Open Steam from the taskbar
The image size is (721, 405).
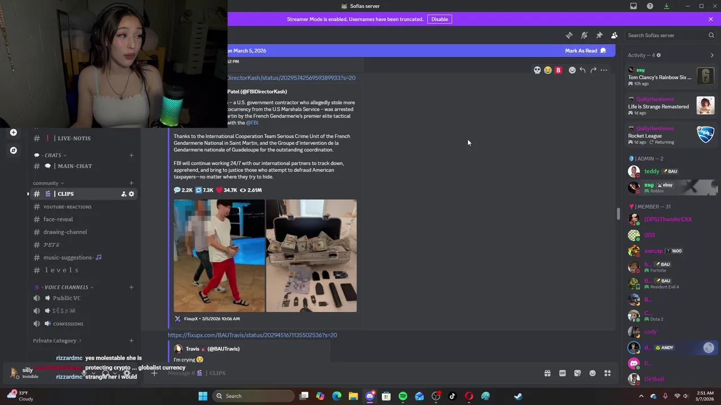pyautogui.click(x=518, y=396)
